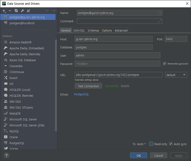Select the ClickHouse driver icon
191x161 pixels.
click(6, 72)
